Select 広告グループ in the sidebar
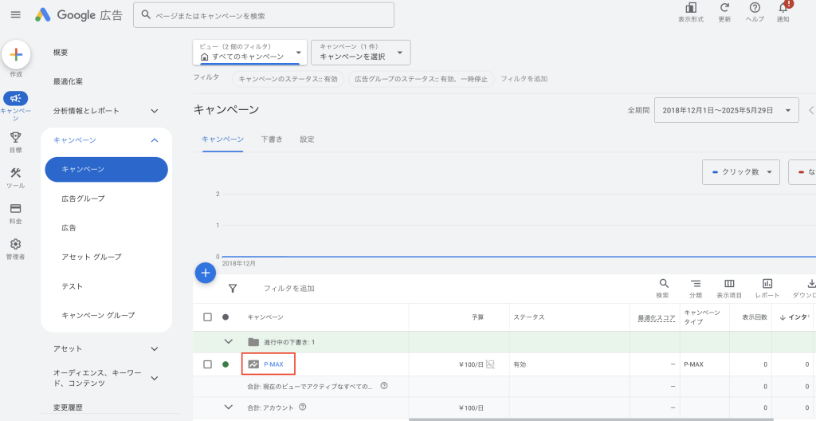 pyautogui.click(x=83, y=199)
